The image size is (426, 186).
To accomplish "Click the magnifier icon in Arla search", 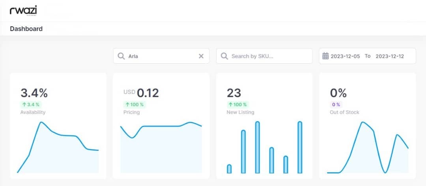I will pyautogui.click(x=121, y=56).
